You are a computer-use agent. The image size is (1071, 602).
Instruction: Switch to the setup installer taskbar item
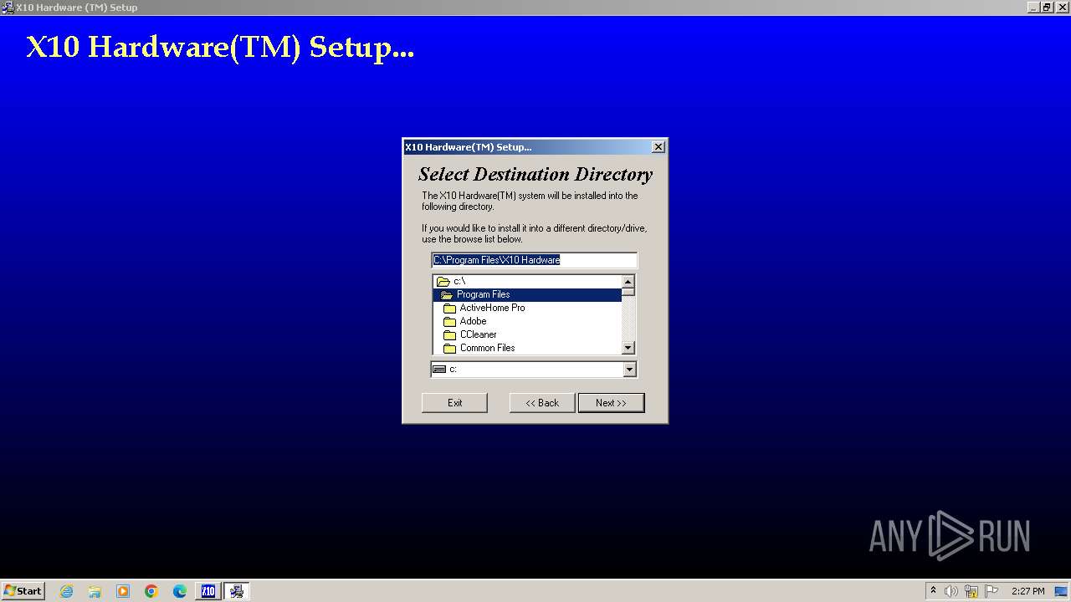click(237, 591)
